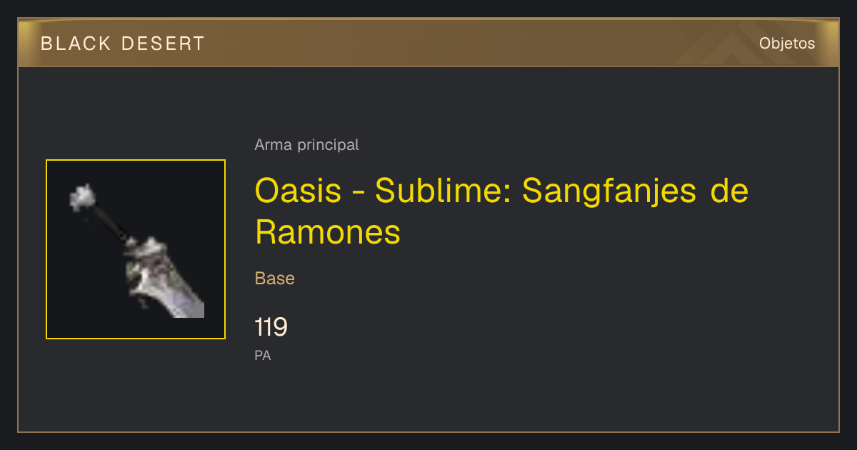The height and width of the screenshot is (450, 857).
Task: Select the Arma principal category label
Action: (306, 145)
